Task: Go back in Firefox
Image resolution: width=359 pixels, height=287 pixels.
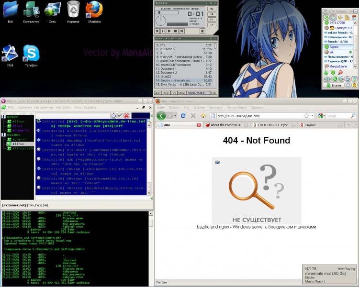Action: pyautogui.click(x=161, y=116)
